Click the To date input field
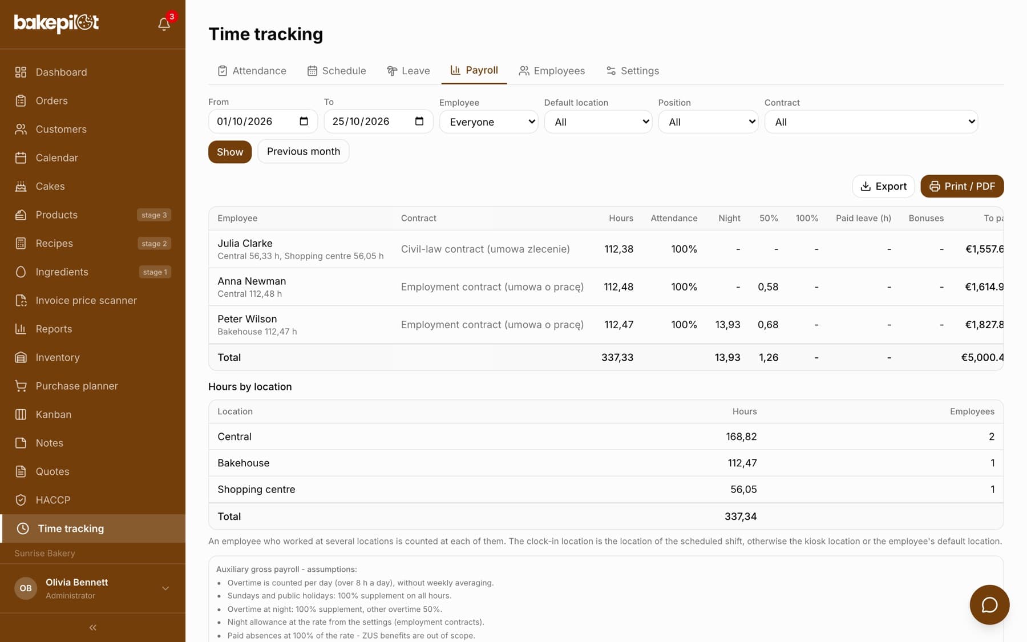 (378, 122)
